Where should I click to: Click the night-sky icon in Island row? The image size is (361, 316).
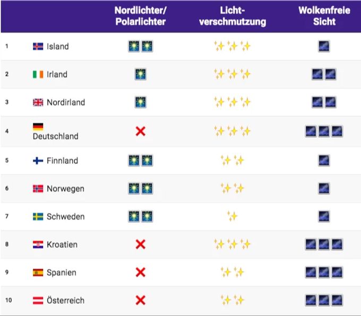(324, 46)
